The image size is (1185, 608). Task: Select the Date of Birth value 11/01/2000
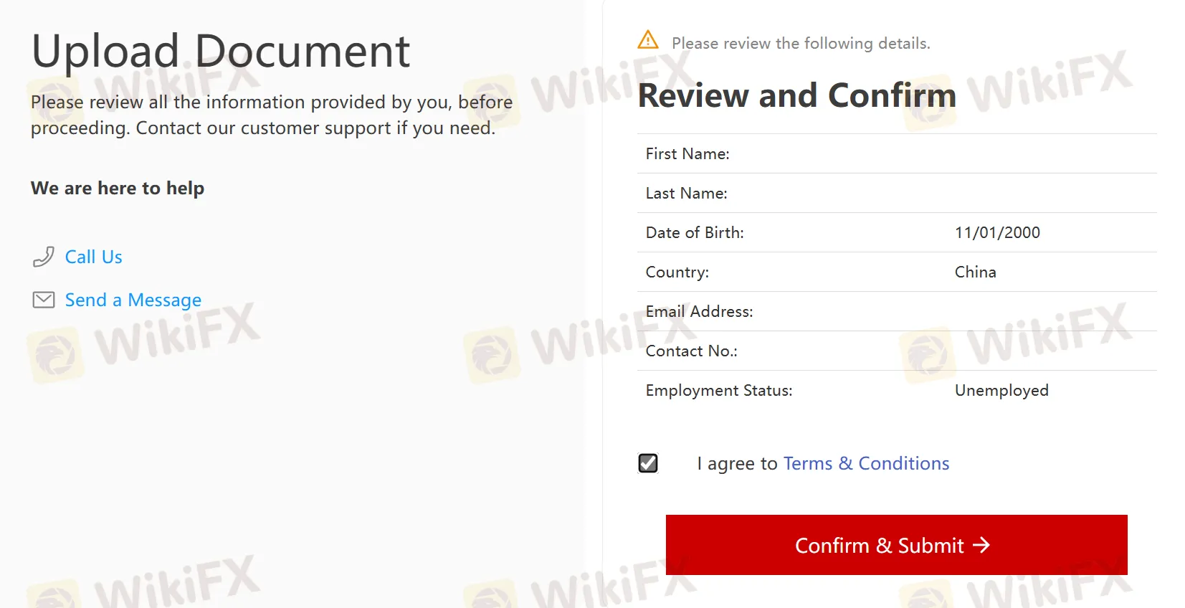pyautogui.click(x=996, y=232)
